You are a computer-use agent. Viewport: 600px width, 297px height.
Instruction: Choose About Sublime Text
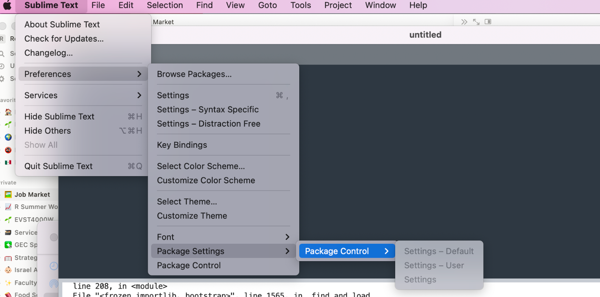(x=83, y=25)
